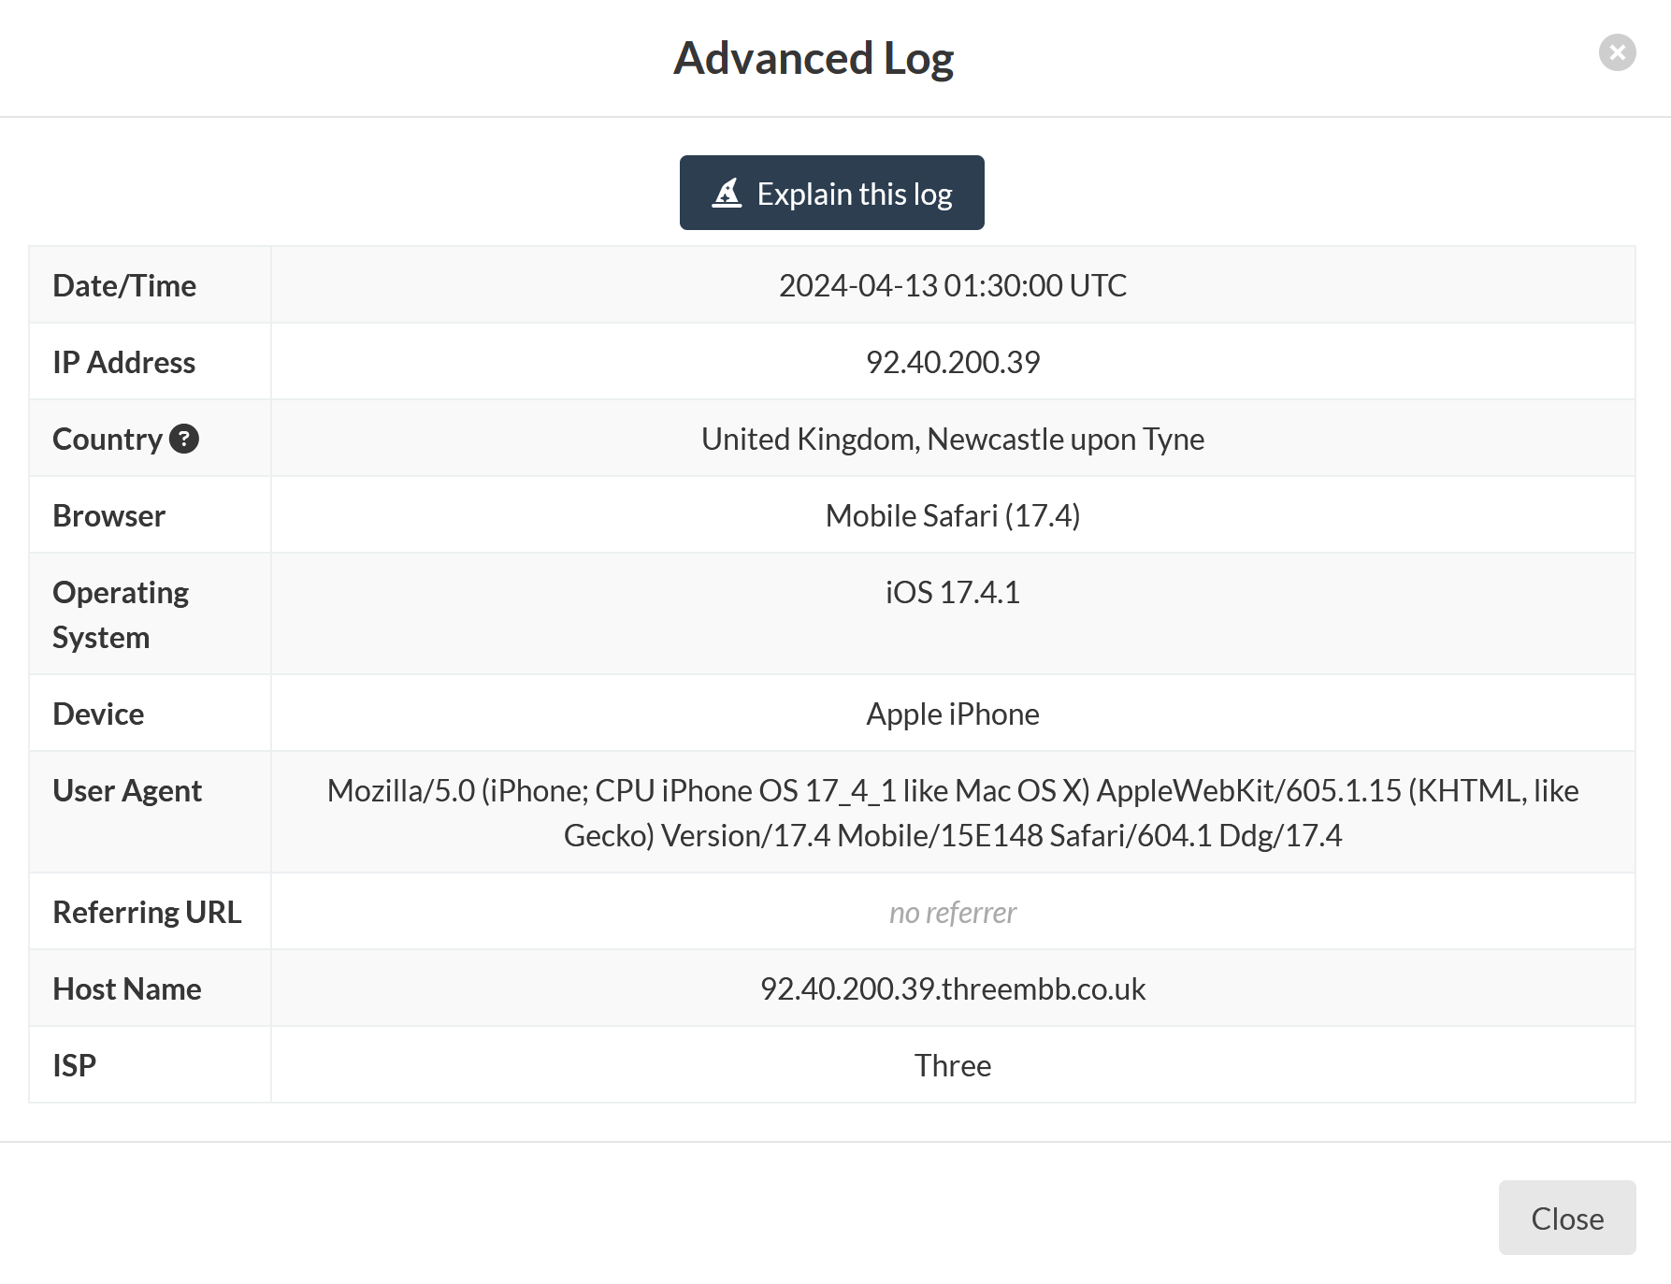Click United Kingdom, Newcastle upon Tyne value

tap(952, 439)
